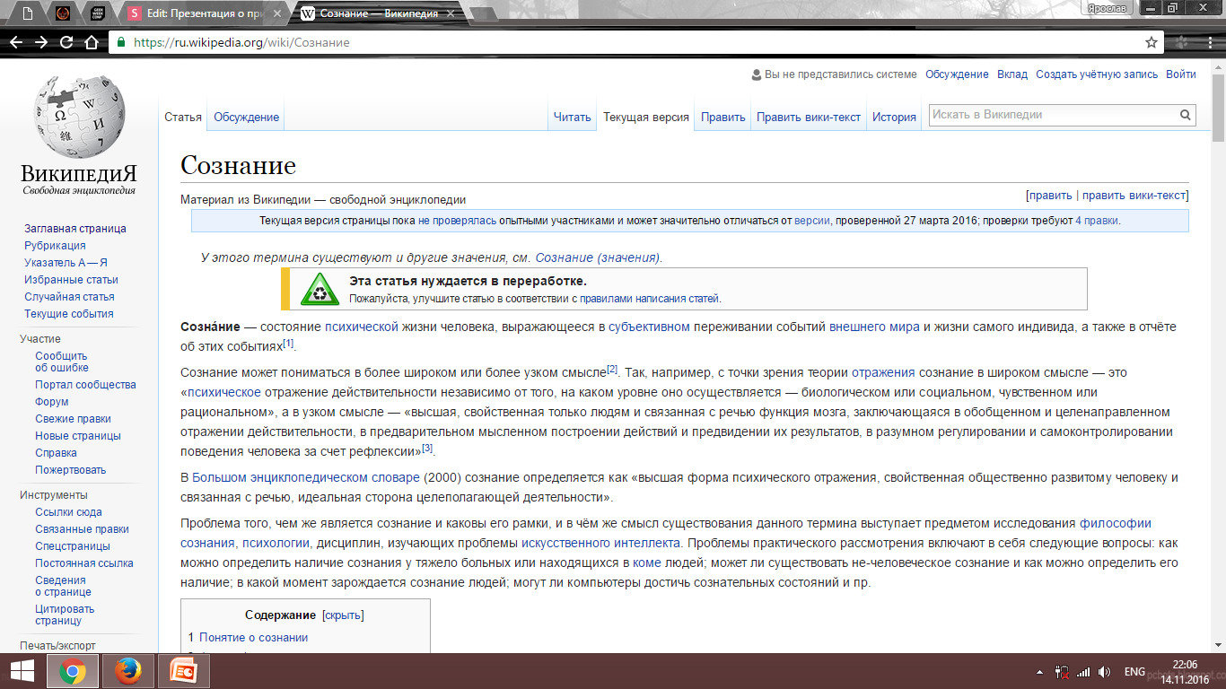Open 'Понятие о сознании' contents entry
Screen dimensions: 1226x689
point(253,638)
